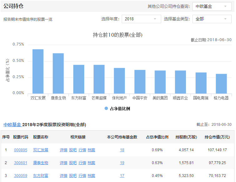Open the 双汇发展 stock name link in table
This screenshot has width=236, height=182.
pos(41,150)
